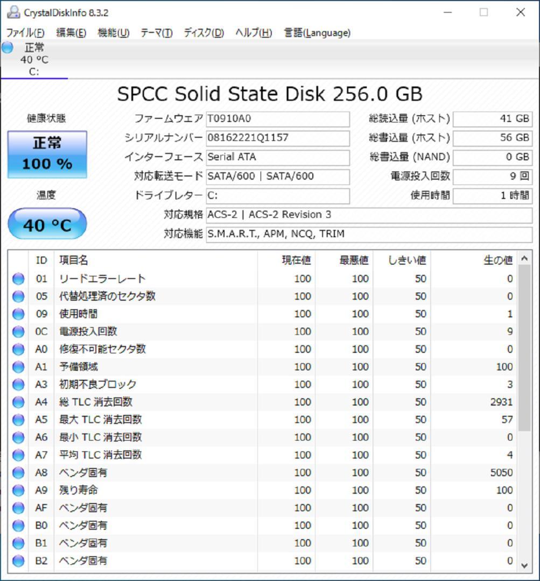Click the 最悪値 column header
This screenshot has width=540, height=581.
coord(344,260)
